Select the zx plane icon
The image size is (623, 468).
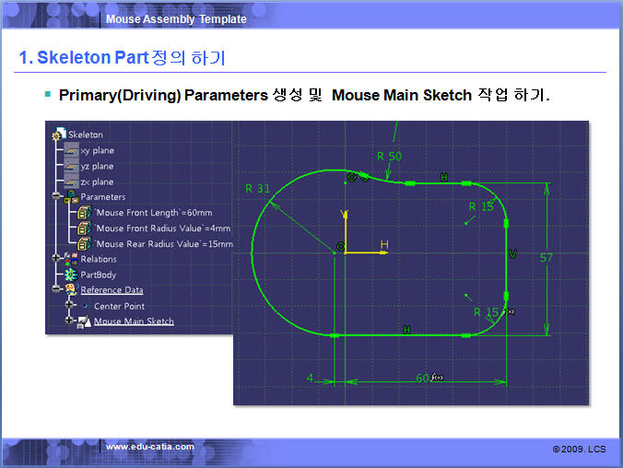tap(72, 181)
